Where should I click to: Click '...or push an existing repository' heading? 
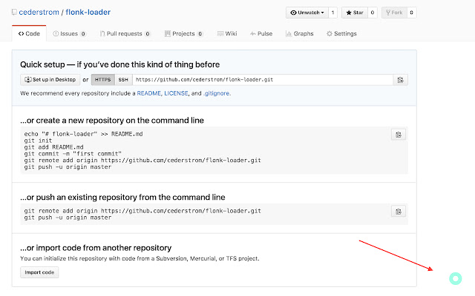(122, 198)
